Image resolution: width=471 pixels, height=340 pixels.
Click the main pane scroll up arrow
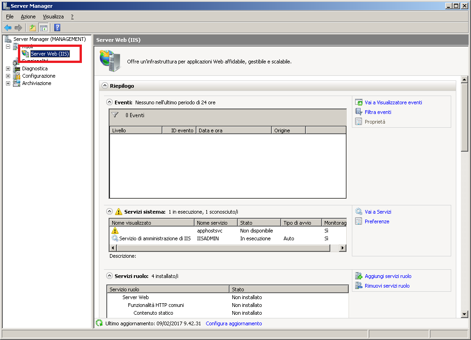click(465, 79)
